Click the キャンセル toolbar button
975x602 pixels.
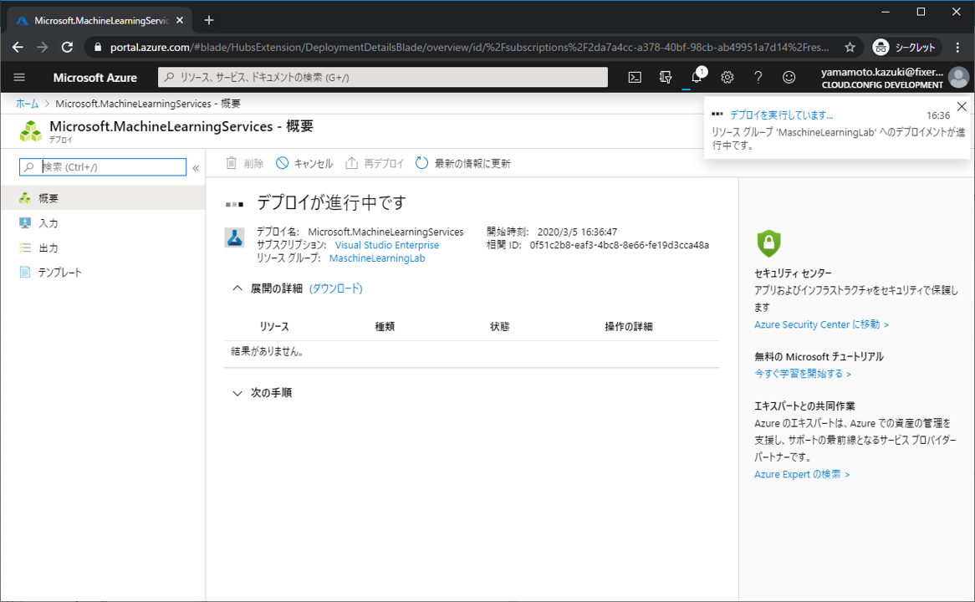(x=304, y=164)
